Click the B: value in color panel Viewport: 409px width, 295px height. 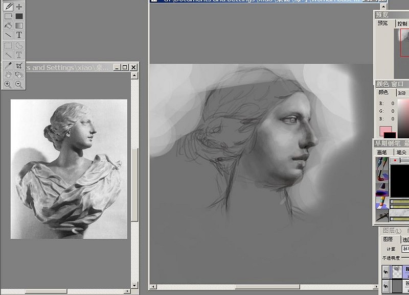(x=393, y=119)
